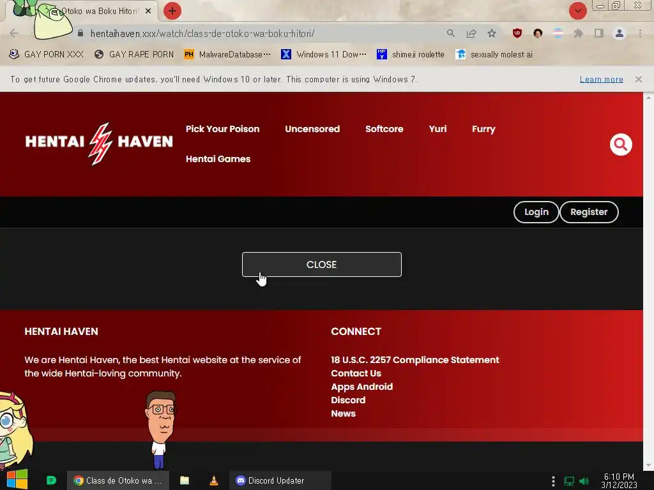
Task: Open a new tab with red plus button
Action: pyautogui.click(x=172, y=11)
